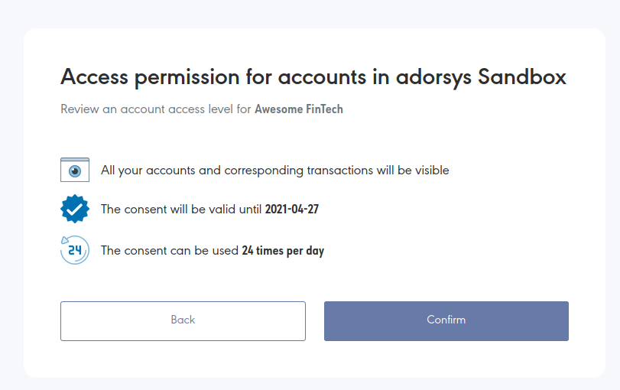This screenshot has width=620, height=390.
Task: Click adorsys Sandbox words in the heading
Action: click(x=481, y=76)
